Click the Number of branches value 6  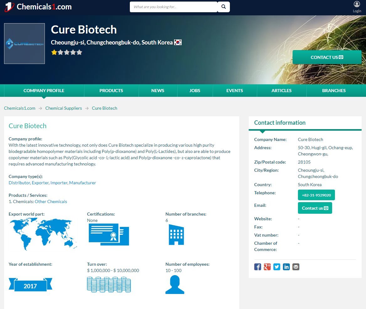(x=167, y=220)
